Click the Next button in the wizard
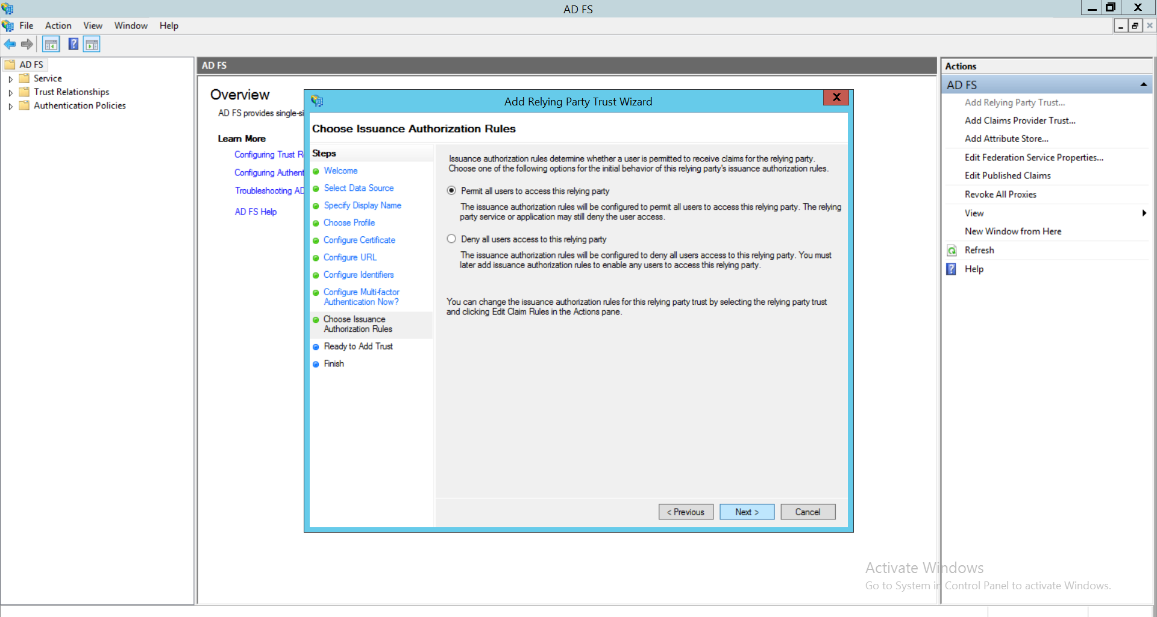Image resolution: width=1157 pixels, height=617 pixels. (x=747, y=512)
